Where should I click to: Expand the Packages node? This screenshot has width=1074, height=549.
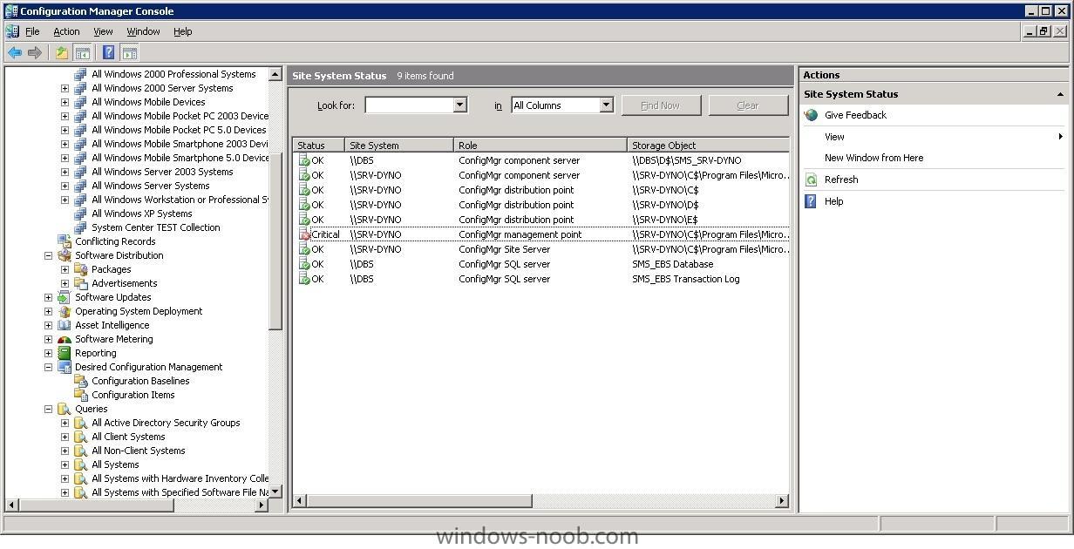click(65, 269)
